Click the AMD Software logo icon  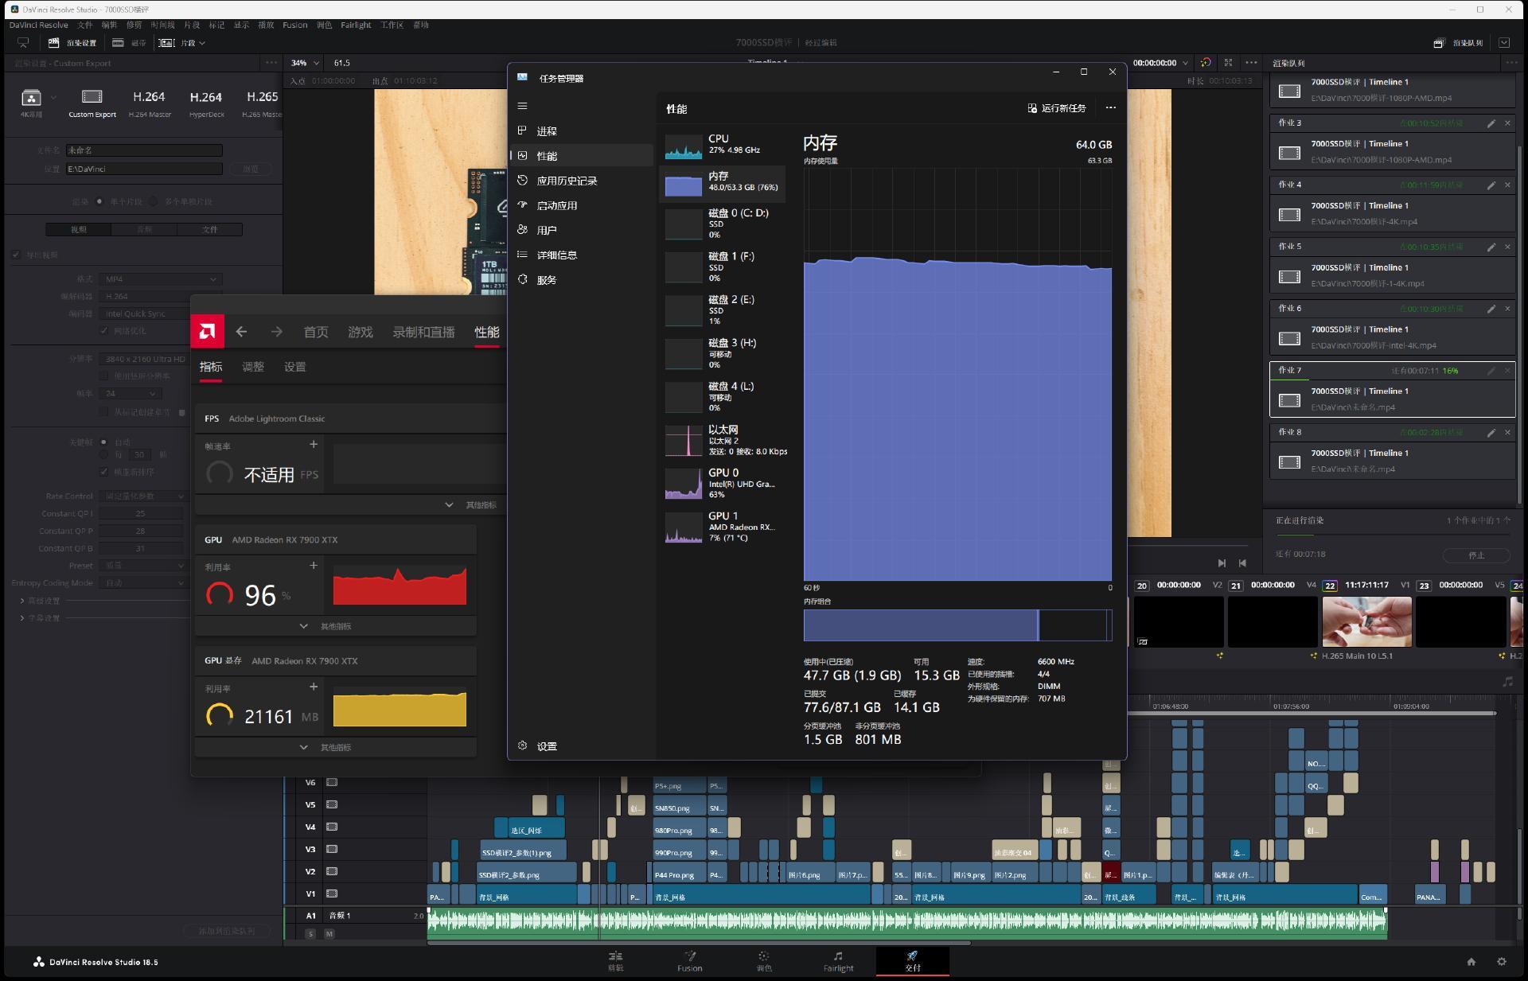207,332
